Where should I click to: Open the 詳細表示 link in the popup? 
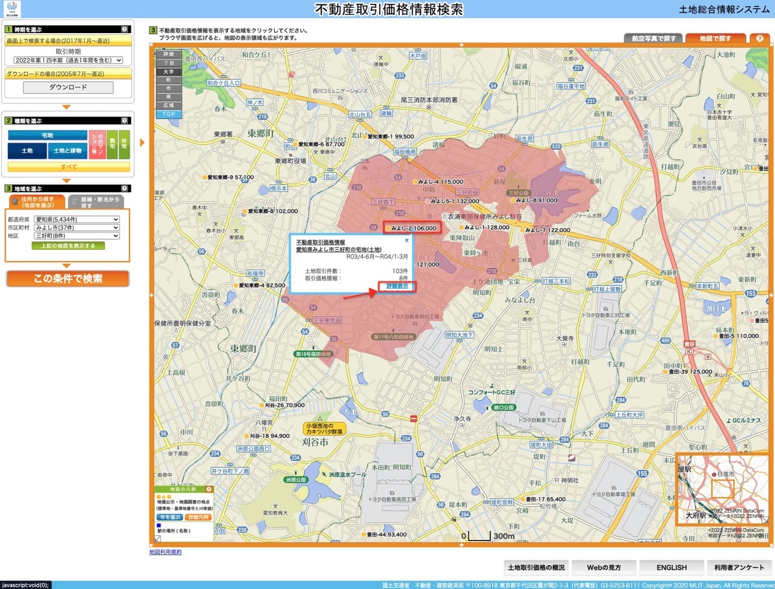click(x=397, y=286)
